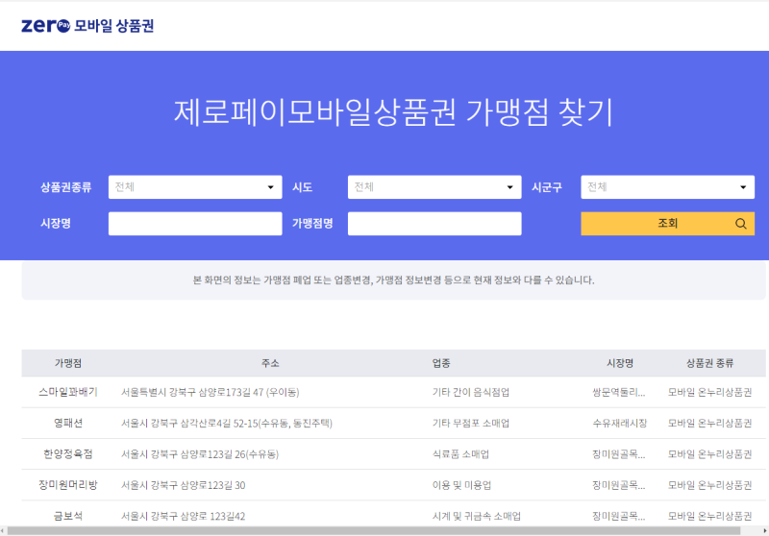Click the 업종 column header
The image size is (769, 536).
coord(441,363)
